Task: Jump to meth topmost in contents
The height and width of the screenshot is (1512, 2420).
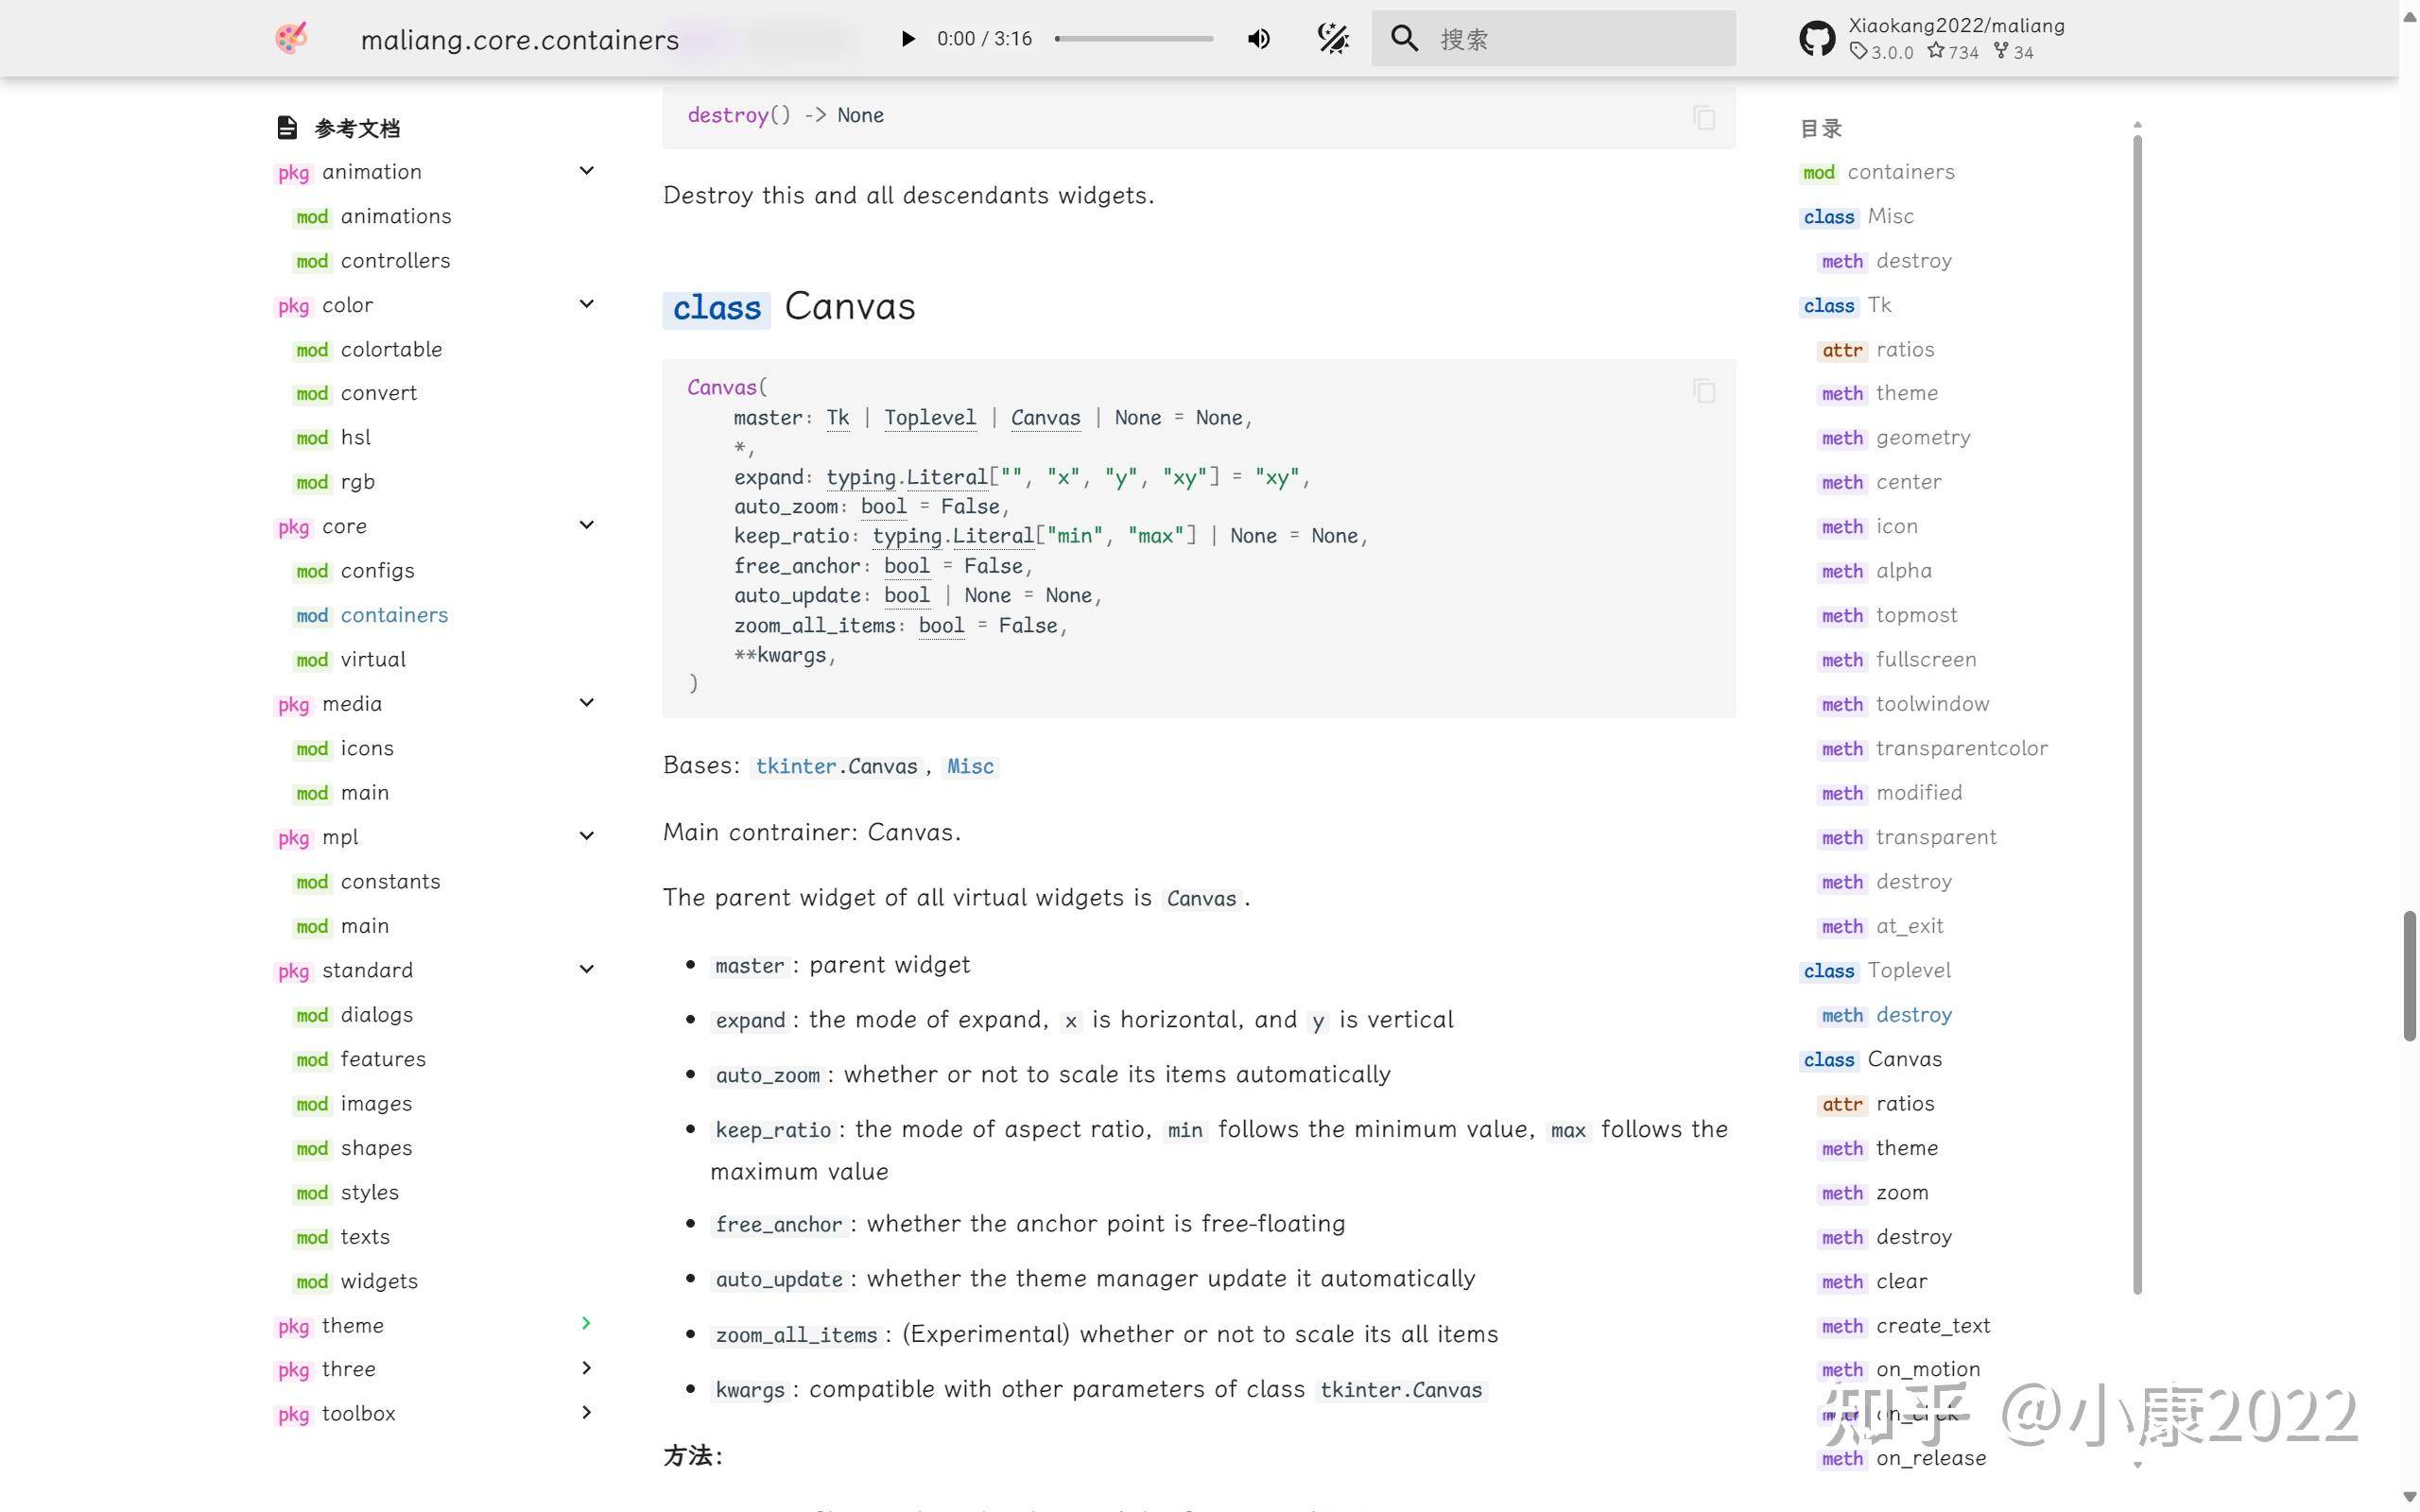Action: pos(1888,615)
